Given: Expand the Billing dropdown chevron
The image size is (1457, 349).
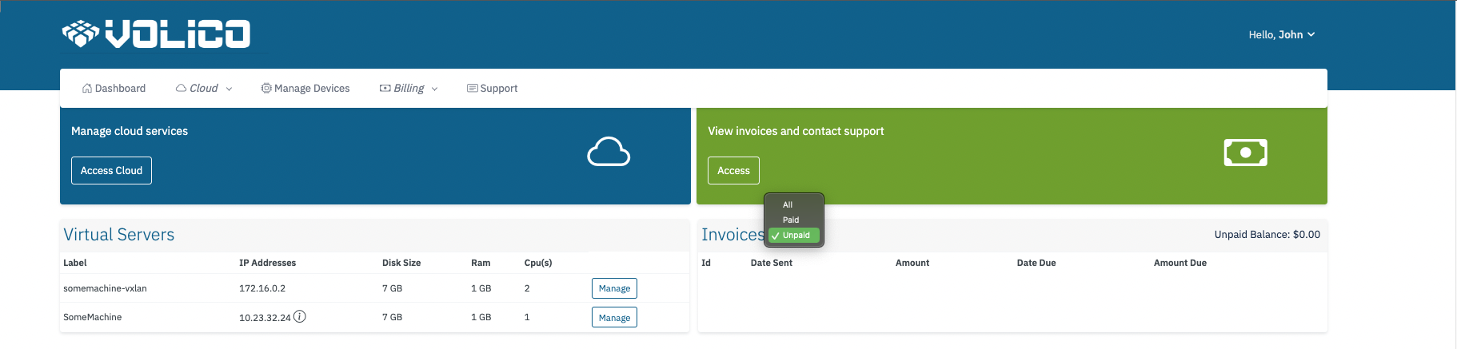Looking at the screenshot, I should coord(435,89).
